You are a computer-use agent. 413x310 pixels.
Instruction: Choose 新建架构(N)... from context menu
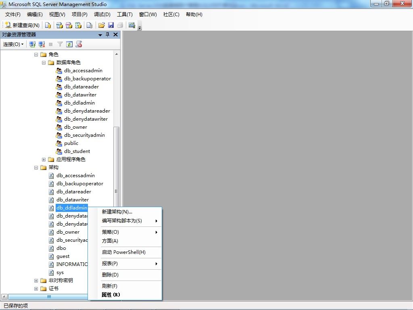(125, 212)
